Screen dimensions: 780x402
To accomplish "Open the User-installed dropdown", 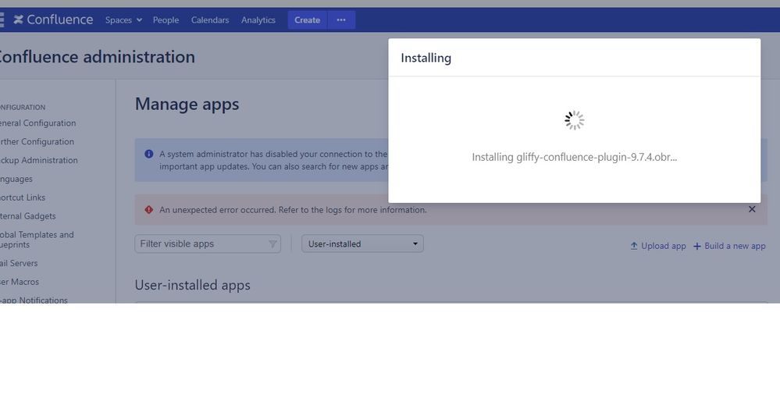I will 362,244.
